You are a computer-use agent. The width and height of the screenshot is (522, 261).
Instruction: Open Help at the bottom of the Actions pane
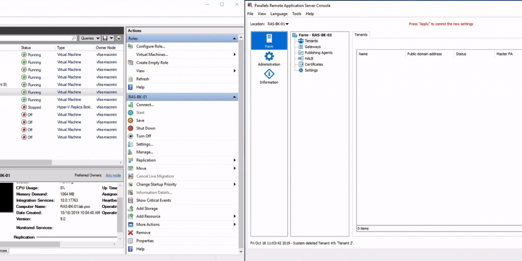[x=140, y=249]
